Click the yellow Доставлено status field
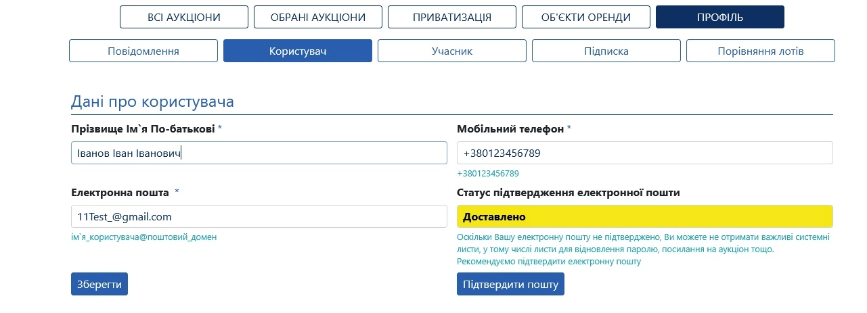Screen dimensions: 867x313 click(x=645, y=216)
